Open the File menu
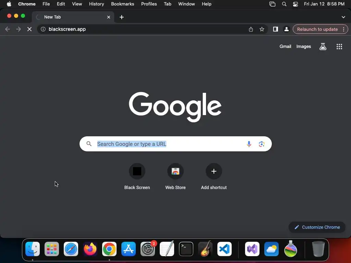351x263 pixels. 46,4
